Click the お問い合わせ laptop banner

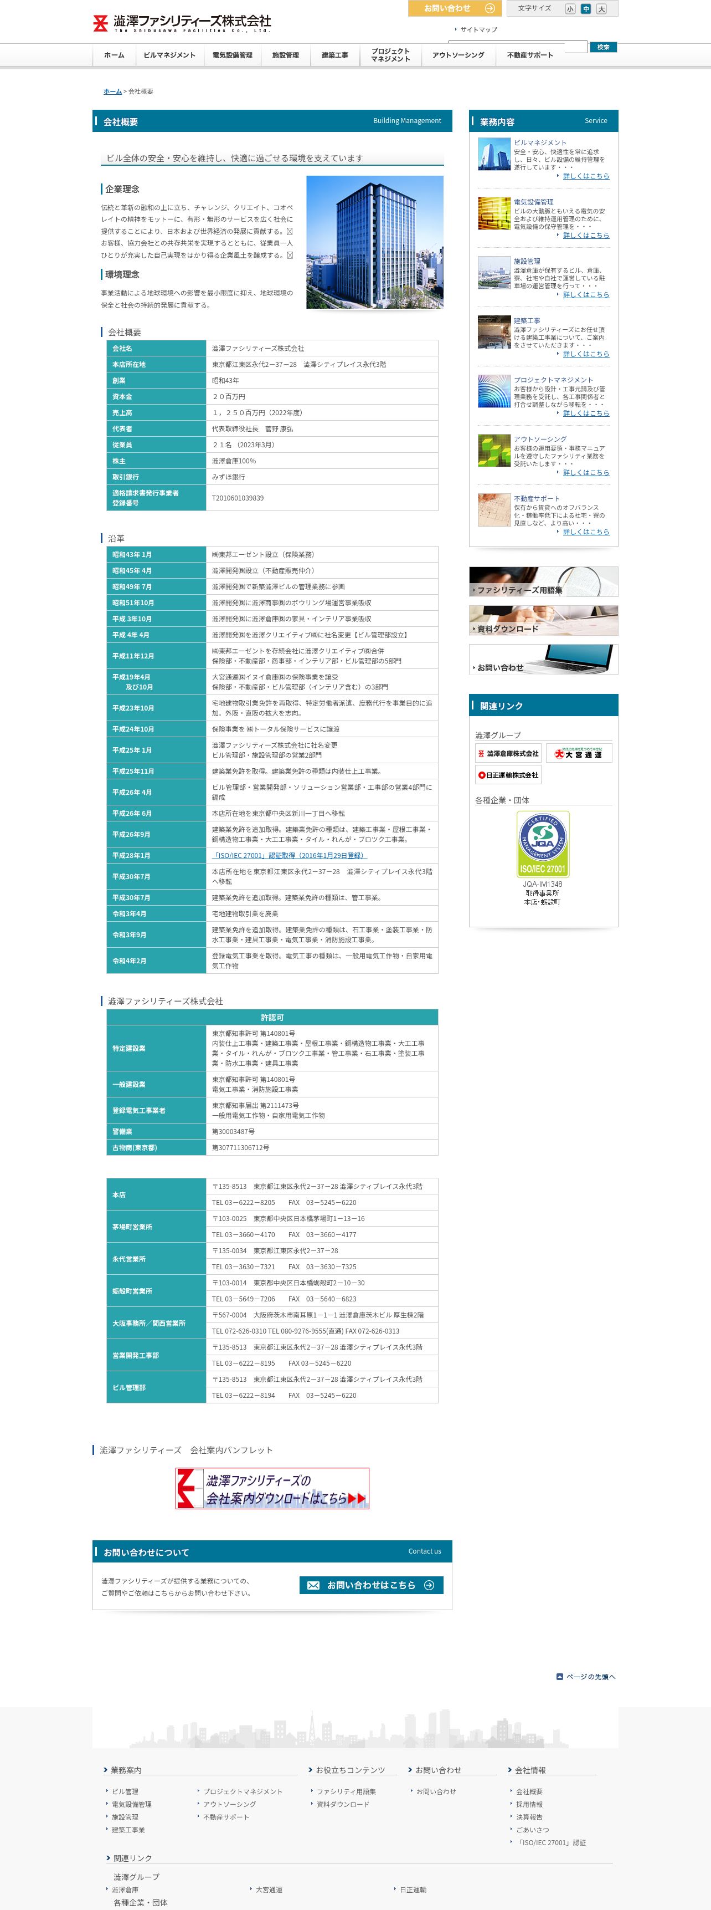(544, 659)
